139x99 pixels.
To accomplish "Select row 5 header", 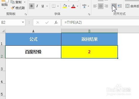I will pos(3,90).
